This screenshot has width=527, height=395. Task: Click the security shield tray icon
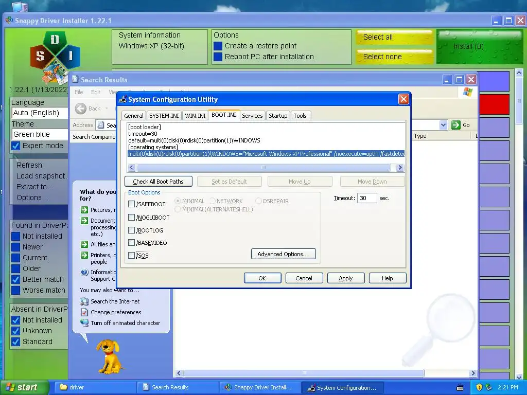479,387
